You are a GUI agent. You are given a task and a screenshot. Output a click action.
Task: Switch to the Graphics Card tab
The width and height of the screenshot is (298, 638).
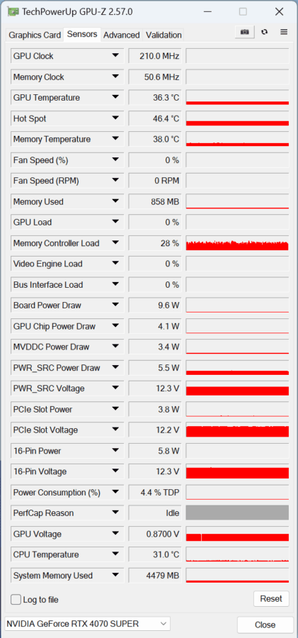[35, 35]
